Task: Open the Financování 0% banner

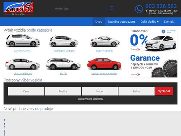Action: [153, 40]
